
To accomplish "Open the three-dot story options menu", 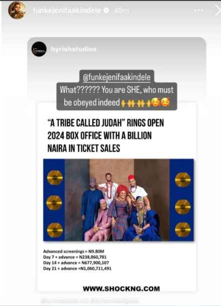I will 199,10.
